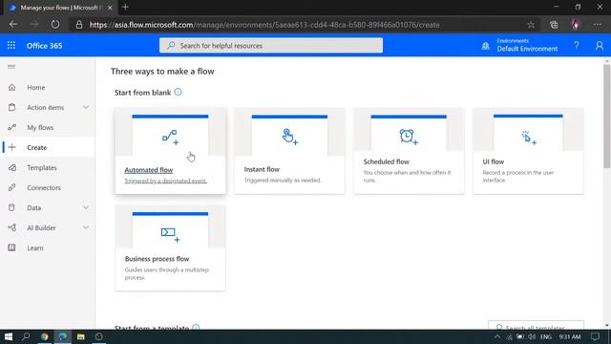Click the site lock icon
Screen dimensions: 611x344
tap(79, 25)
